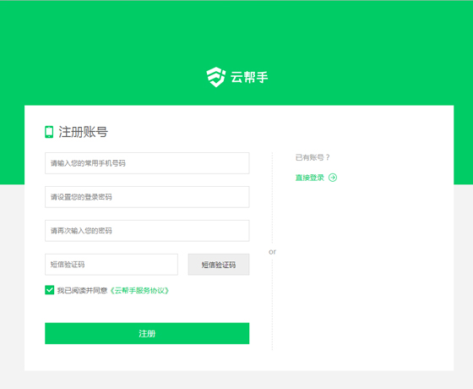
Task: Focus the 请设置您的登录密码 password field
Action: 147,197
